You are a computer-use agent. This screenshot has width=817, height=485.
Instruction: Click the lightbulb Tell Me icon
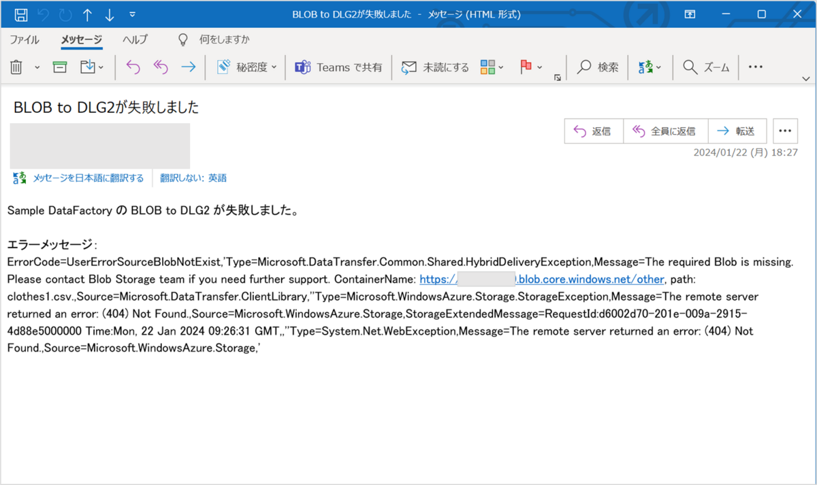[x=182, y=39]
